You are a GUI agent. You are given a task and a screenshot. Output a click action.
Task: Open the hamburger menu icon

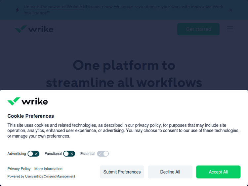pos(230,29)
